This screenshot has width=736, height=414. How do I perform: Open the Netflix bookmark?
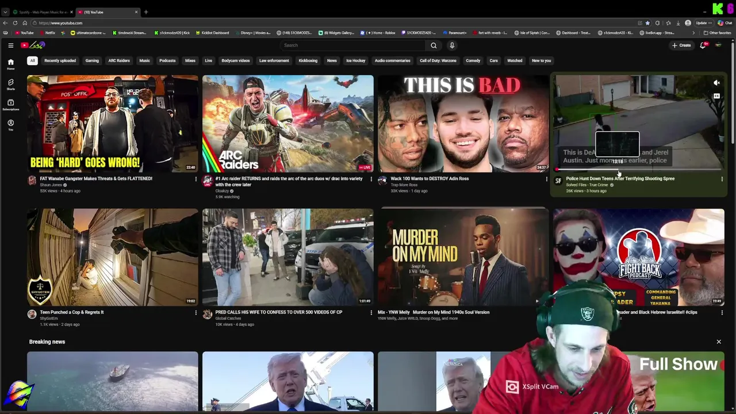(x=47, y=33)
